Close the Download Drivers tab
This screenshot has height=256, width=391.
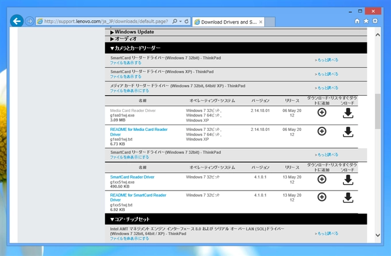click(x=260, y=22)
